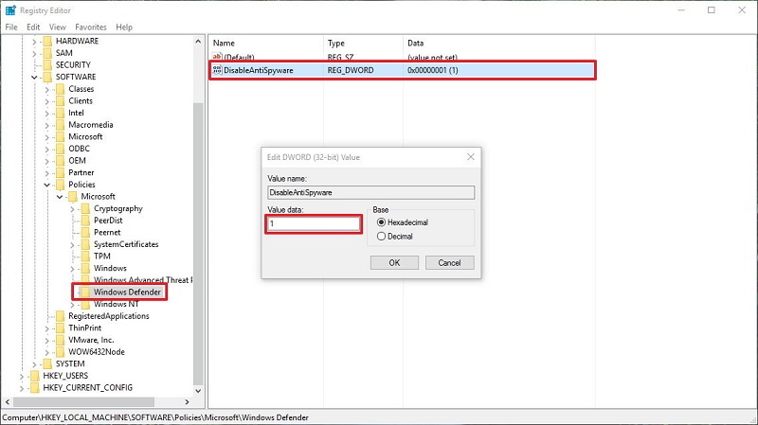
Task: Expand the SYSTEM key
Action: coord(34,363)
